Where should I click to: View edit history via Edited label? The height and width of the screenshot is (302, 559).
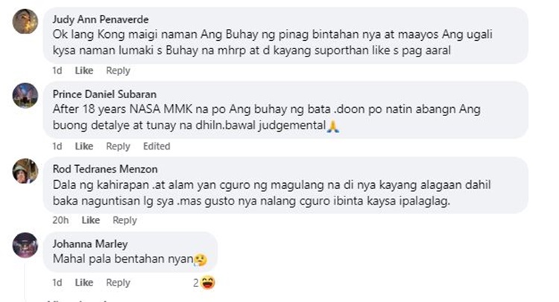point(157,147)
